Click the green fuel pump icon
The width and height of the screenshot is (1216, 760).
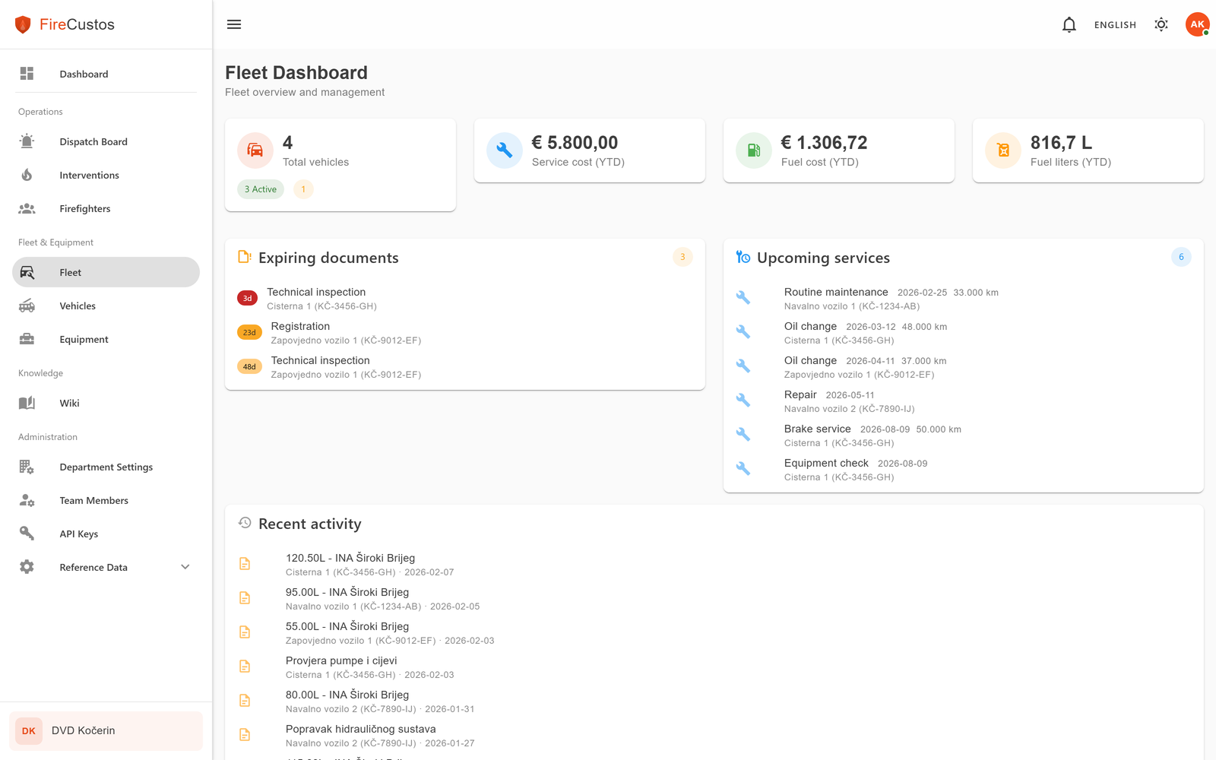point(754,150)
